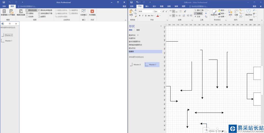264x133 pixels.
Task: Switch to 搜索 tab in shapes pane
Action: (138, 30)
